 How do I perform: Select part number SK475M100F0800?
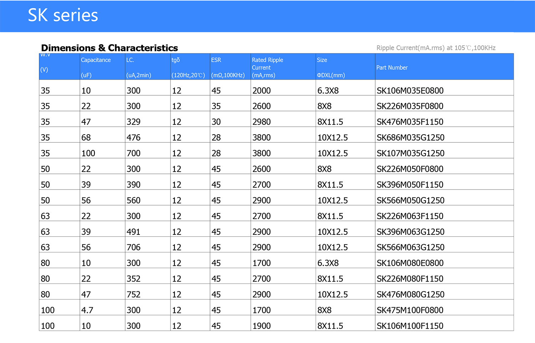click(x=410, y=310)
